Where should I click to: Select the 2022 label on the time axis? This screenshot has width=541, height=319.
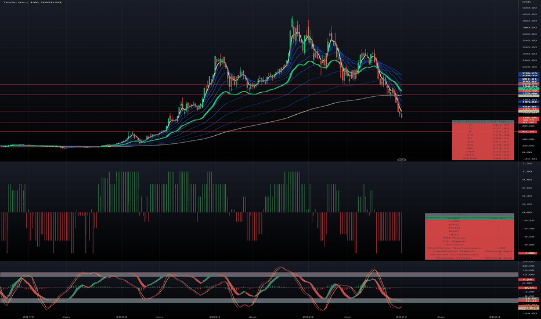click(308, 317)
